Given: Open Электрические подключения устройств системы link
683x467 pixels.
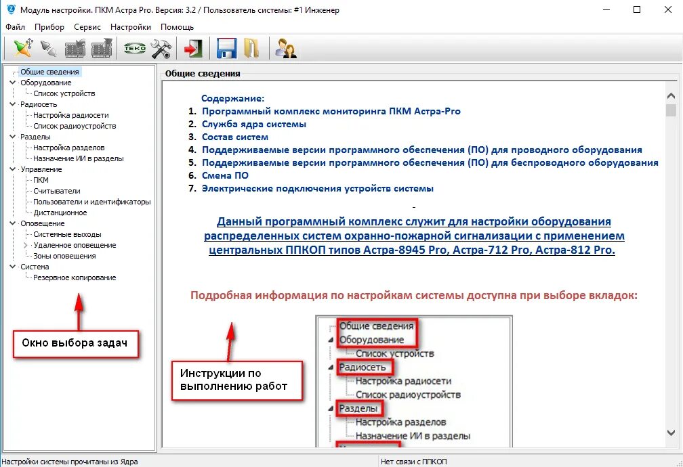Looking at the screenshot, I should point(318,188).
